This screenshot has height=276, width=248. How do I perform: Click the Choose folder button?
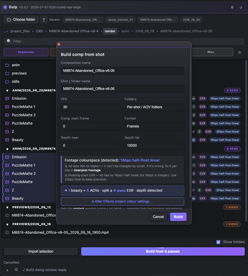point(21,20)
